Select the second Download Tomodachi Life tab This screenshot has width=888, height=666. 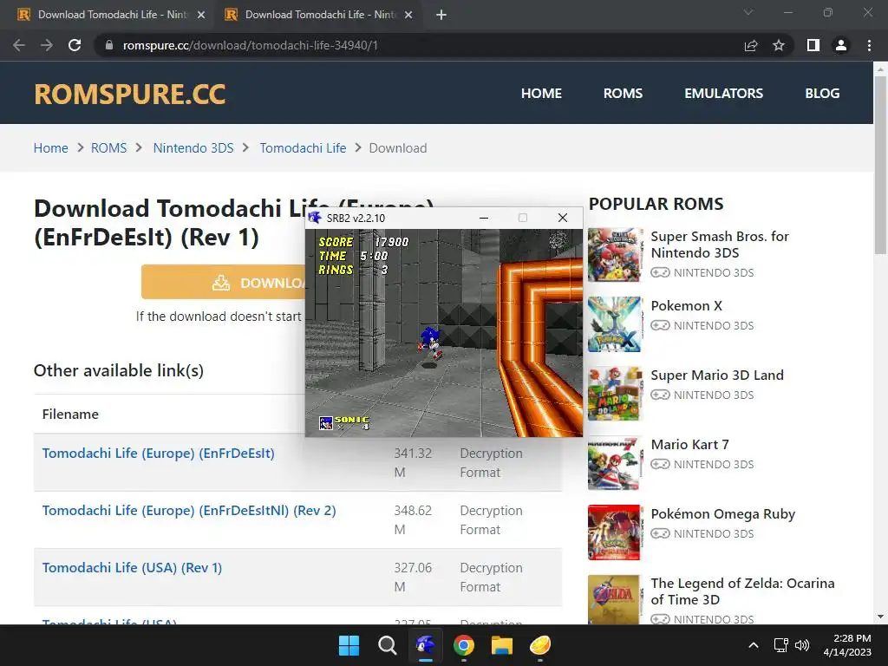(317, 15)
